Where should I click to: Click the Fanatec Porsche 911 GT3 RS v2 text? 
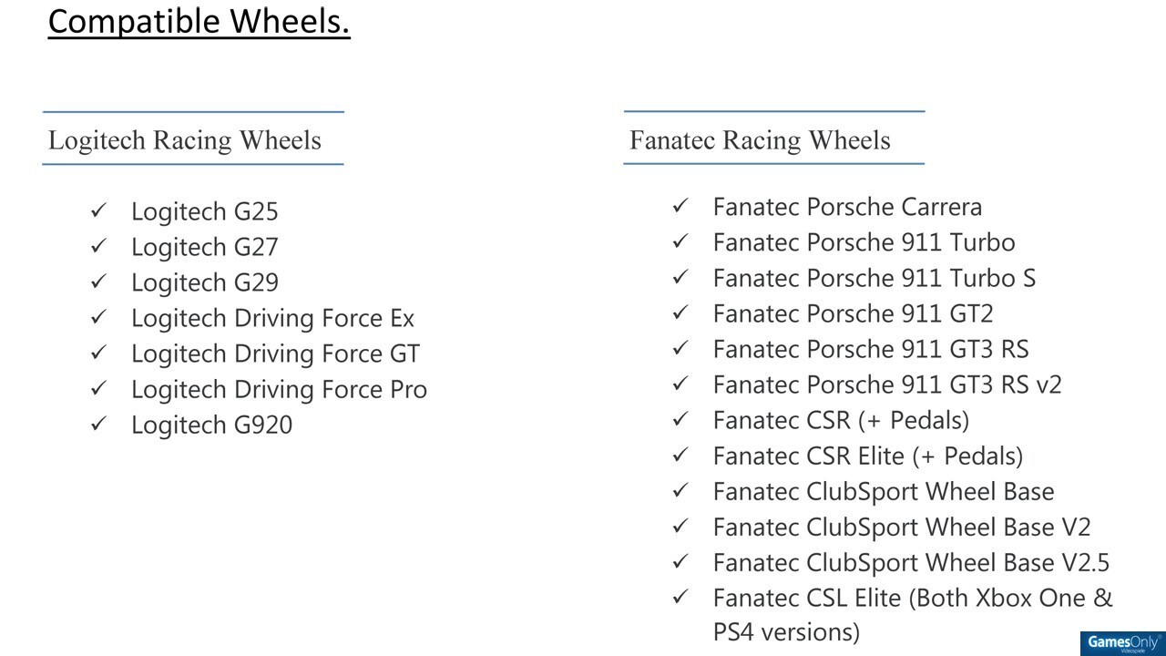[x=887, y=384]
